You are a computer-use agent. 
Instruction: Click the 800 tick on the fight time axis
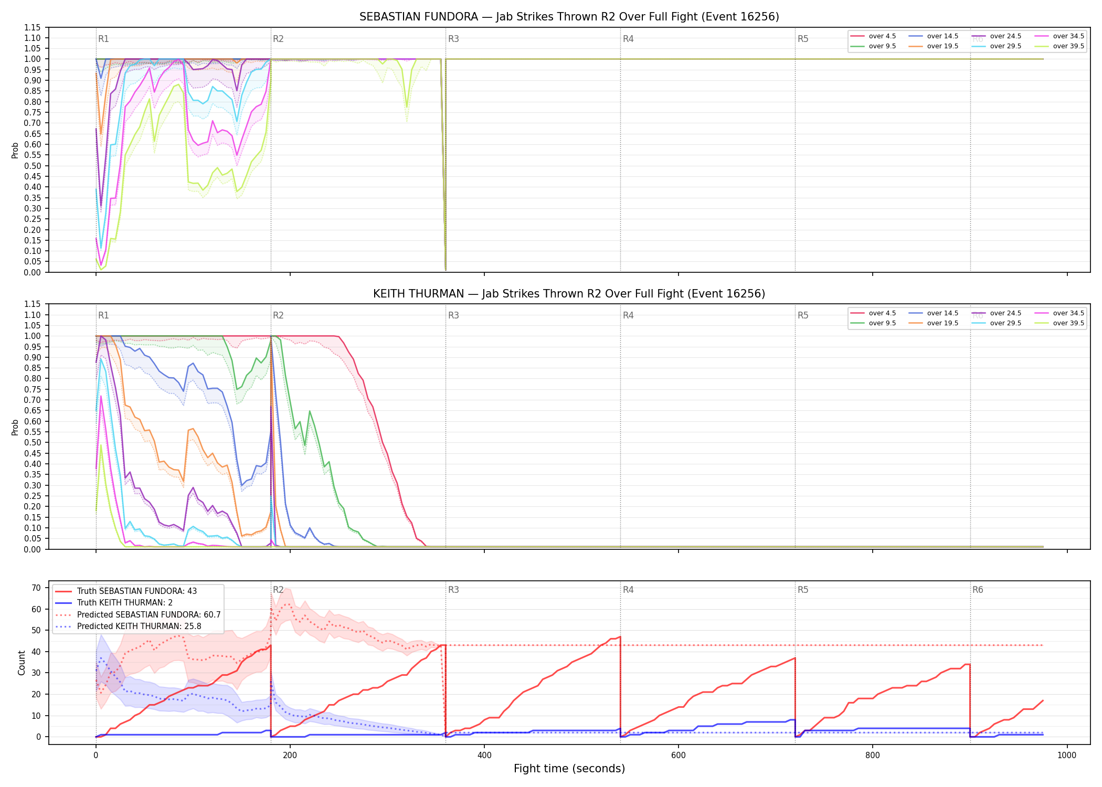[873, 756]
